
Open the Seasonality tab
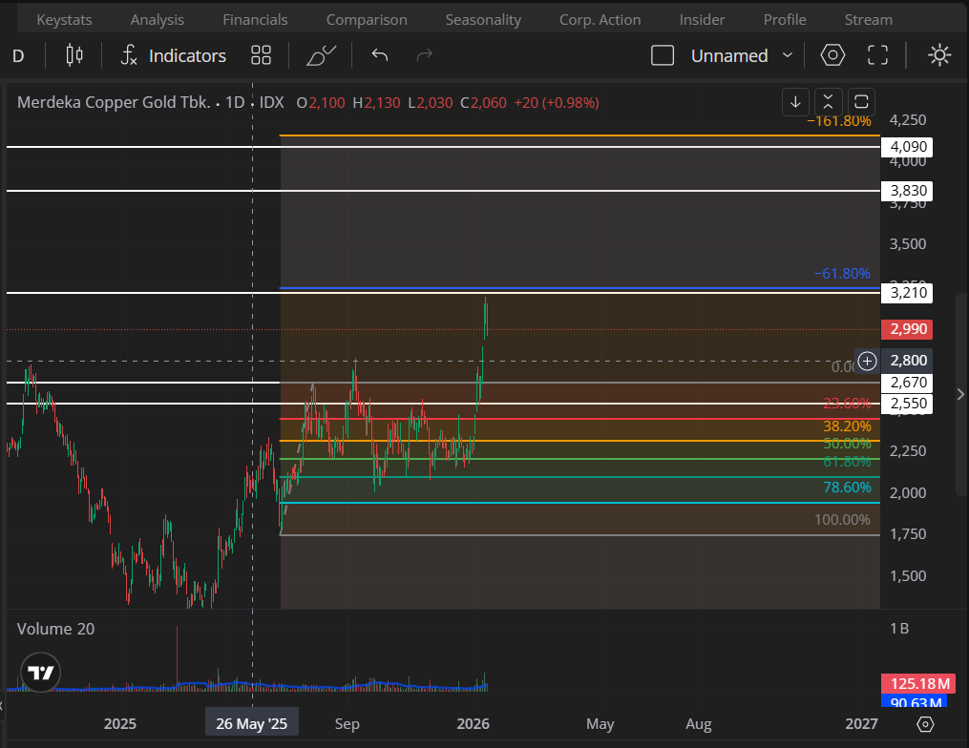point(483,19)
